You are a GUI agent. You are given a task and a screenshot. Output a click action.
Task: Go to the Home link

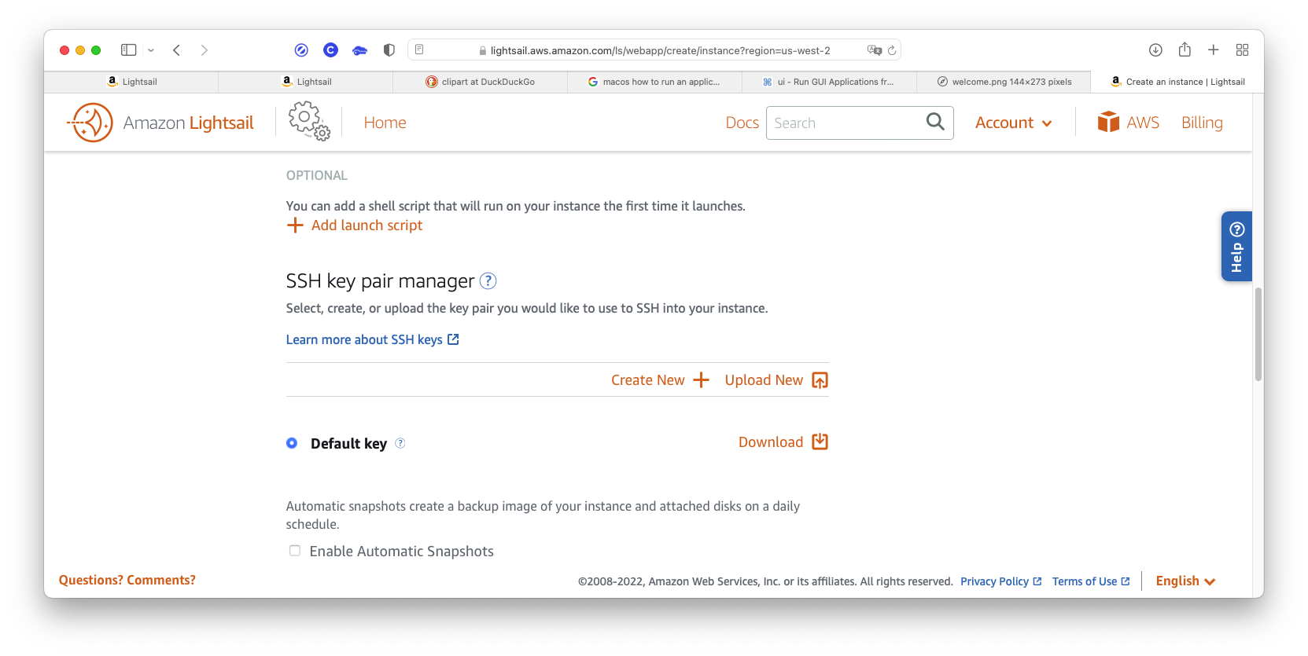pyautogui.click(x=385, y=123)
